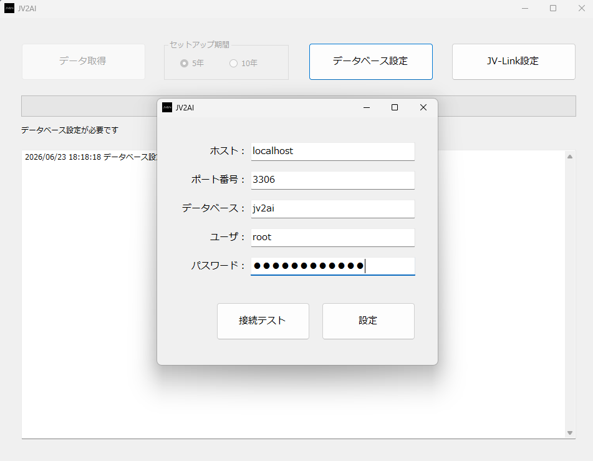Select the 5年 setup period radio
The height and width of the screenshot is (461, 593).
click(192, 63)
